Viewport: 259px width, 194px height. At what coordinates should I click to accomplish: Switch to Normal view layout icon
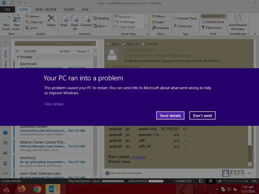[201, 181]
